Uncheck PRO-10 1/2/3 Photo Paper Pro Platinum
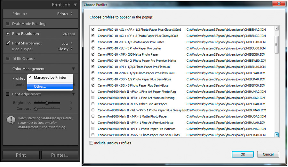Screen dimensions: 288x167 tap(93, 67)
